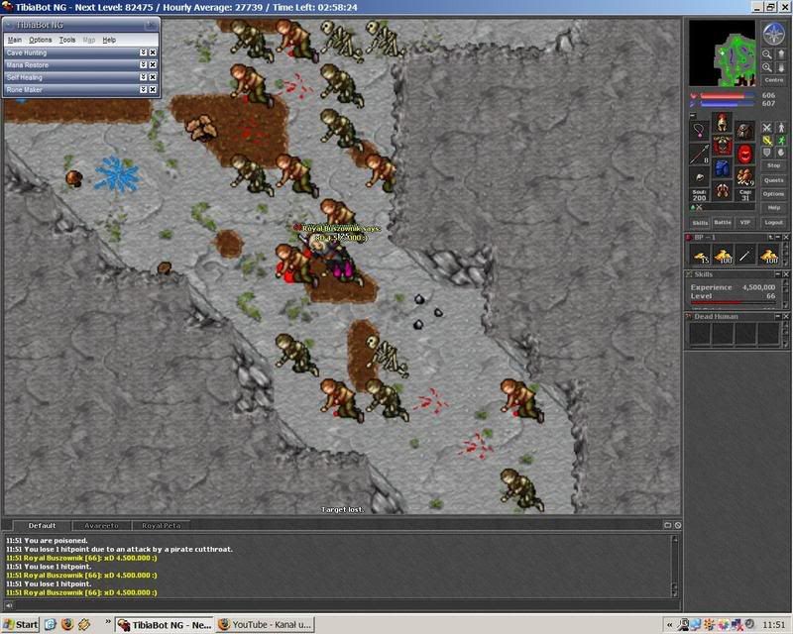Image resolution: width=793 pixels, height=634 pixels.
Task: Click the boots equipment slot
Action: click(x=722, y=191)
